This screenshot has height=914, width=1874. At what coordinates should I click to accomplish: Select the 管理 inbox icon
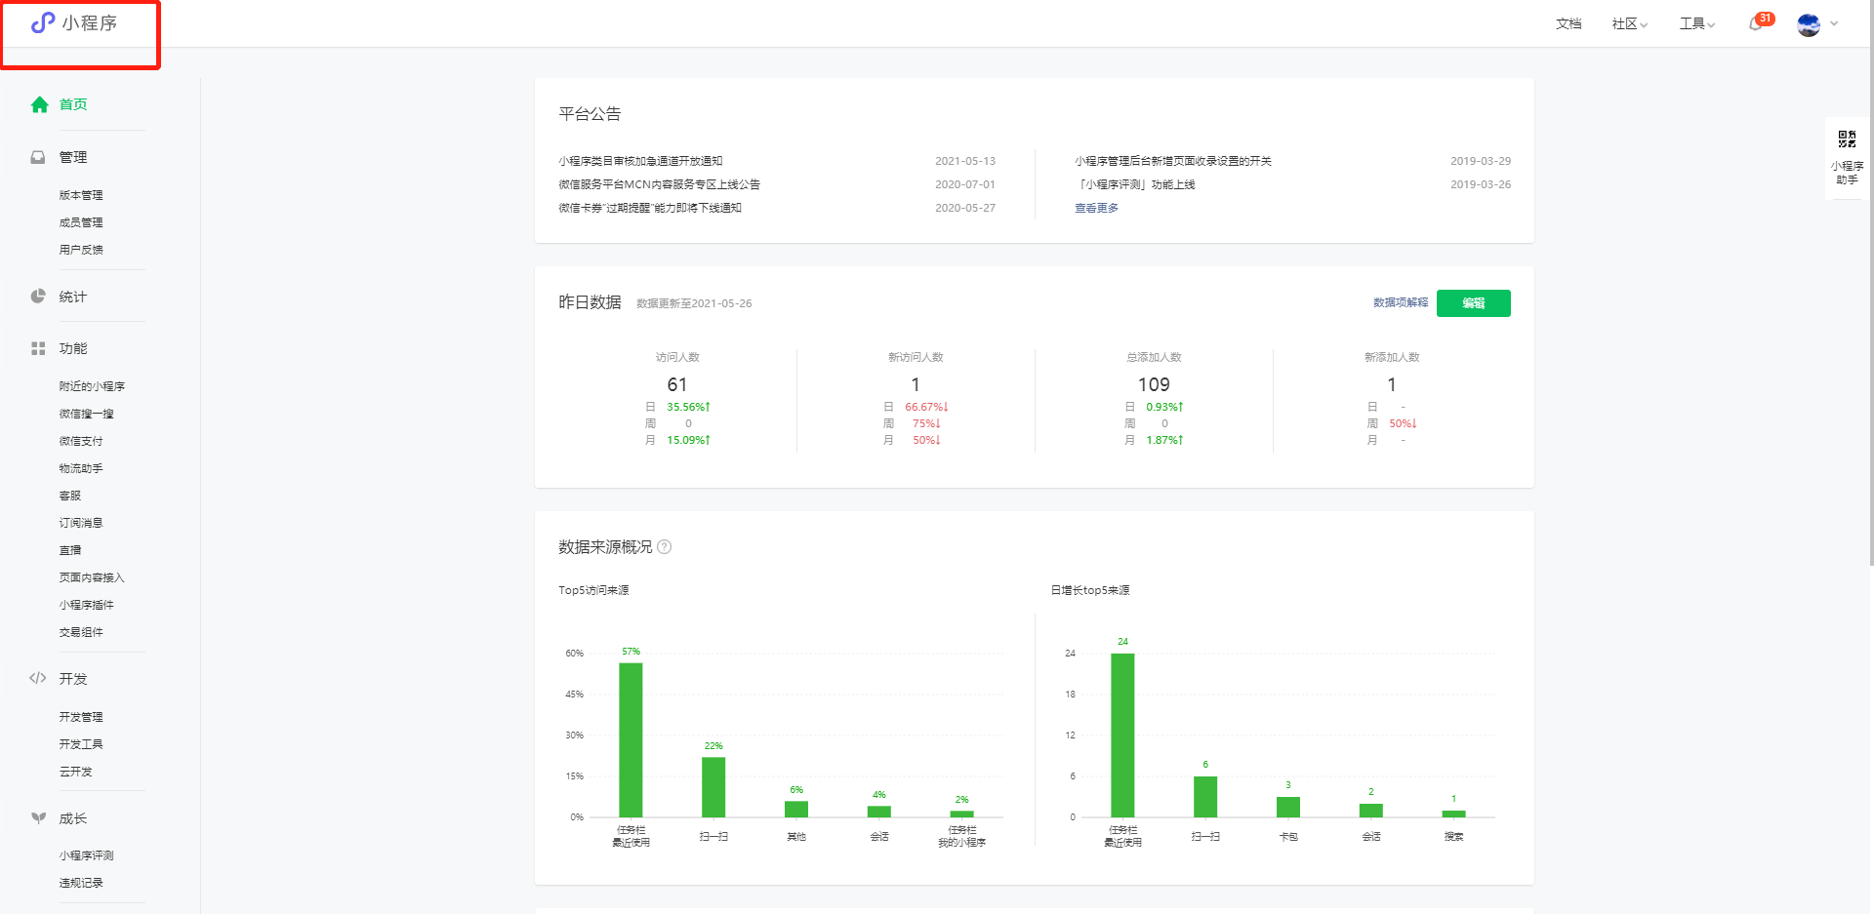38,157
